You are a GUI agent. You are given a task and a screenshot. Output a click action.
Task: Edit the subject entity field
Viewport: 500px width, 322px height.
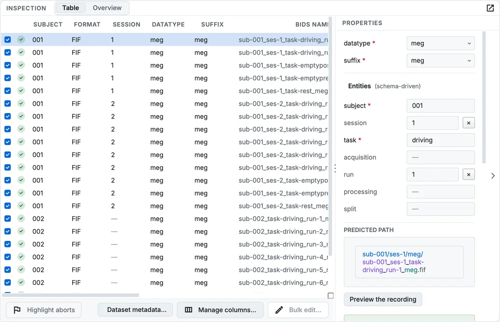click(441, 106)
